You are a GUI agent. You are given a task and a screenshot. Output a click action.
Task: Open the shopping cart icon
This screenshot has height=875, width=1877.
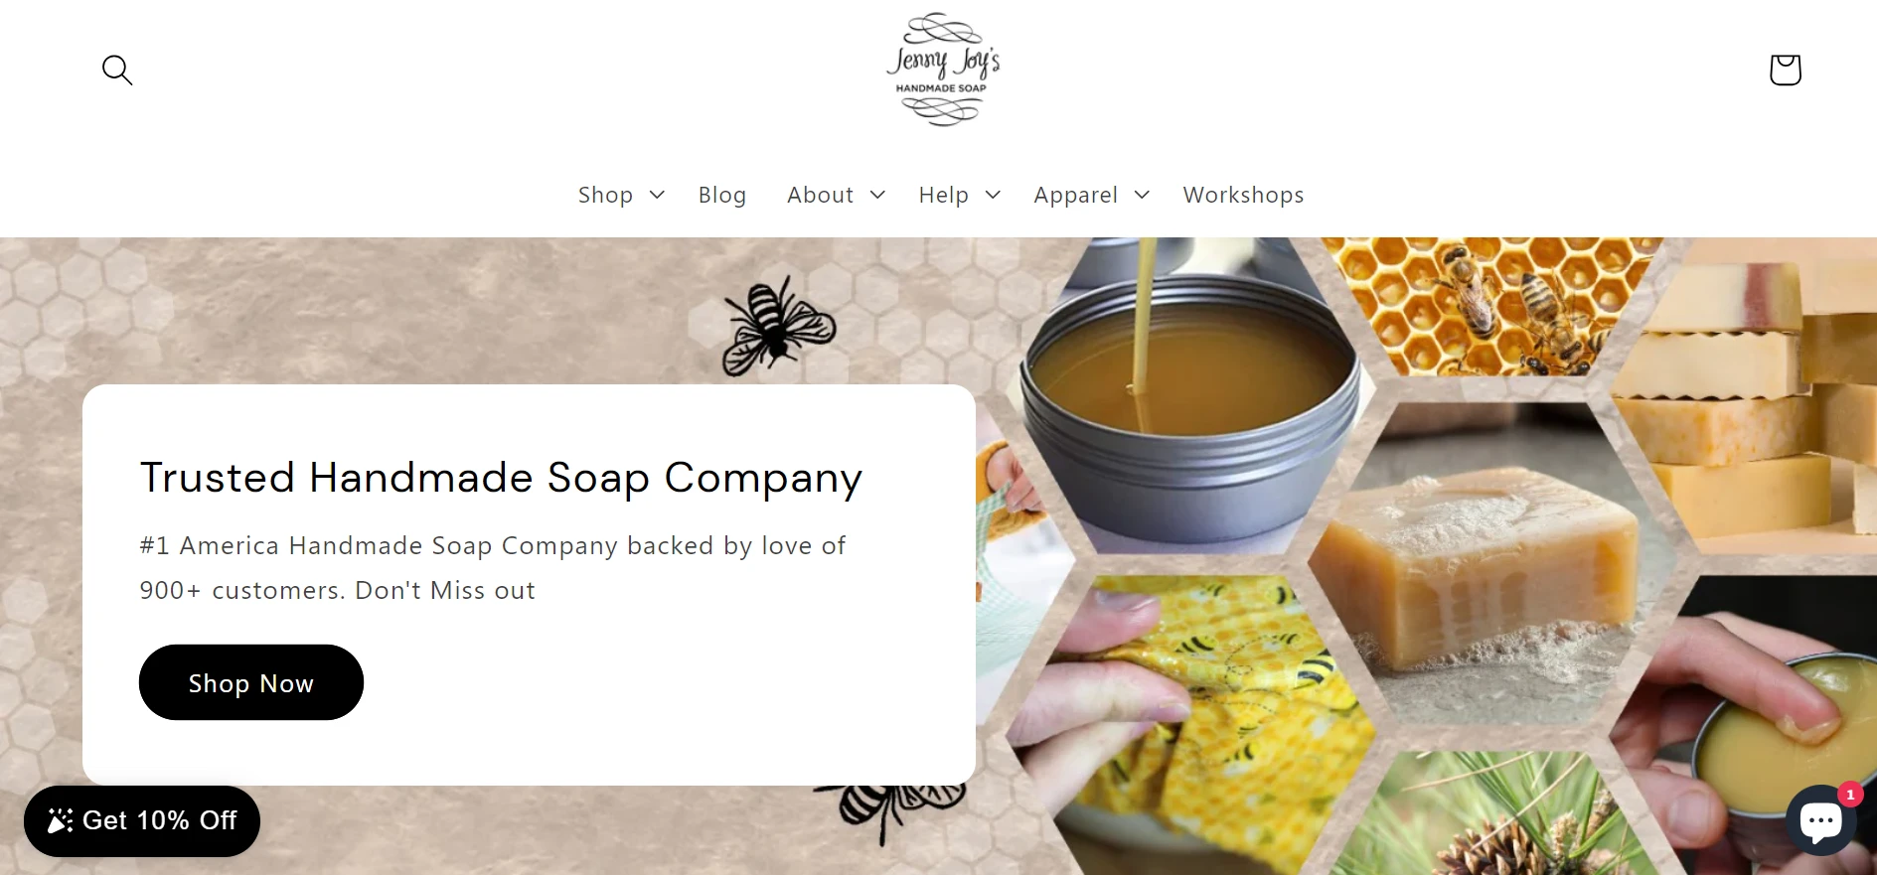coord(1785,70)
